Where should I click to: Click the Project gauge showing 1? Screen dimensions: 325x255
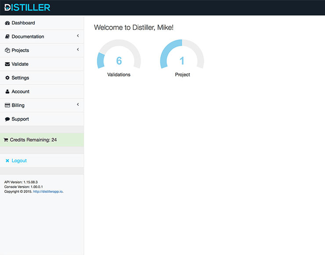click(x=182, y=54)
